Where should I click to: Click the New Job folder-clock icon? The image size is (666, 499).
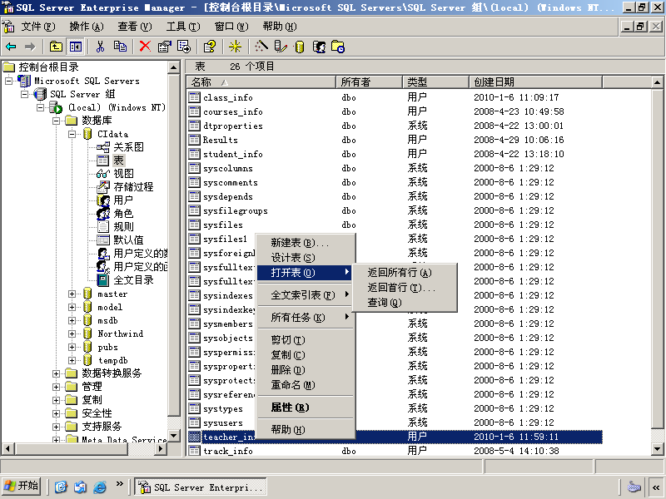[338, 47]
